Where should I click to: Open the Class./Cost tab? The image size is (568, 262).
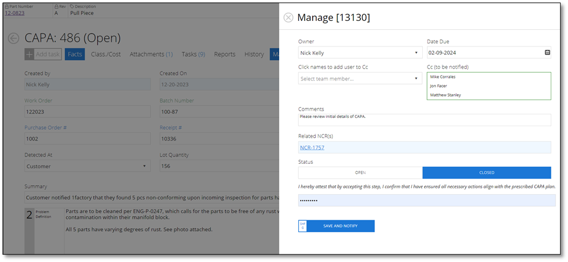pos(106,54)
